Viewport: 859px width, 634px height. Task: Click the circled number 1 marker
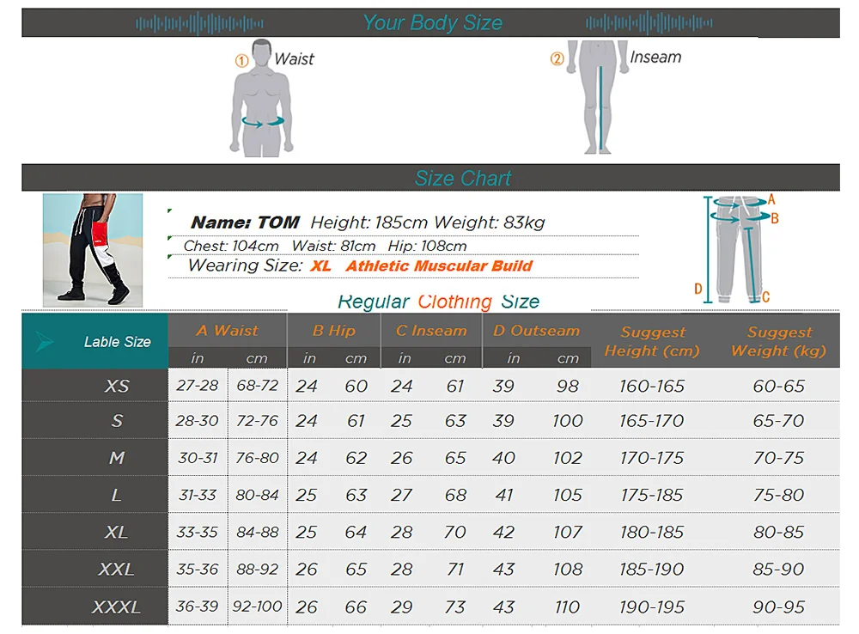point(241,61)
